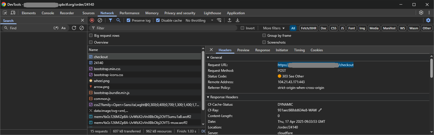Filter requests by Fetch/XHR type
The height and width of the screenshot is (135, 434).
(308, 28)
